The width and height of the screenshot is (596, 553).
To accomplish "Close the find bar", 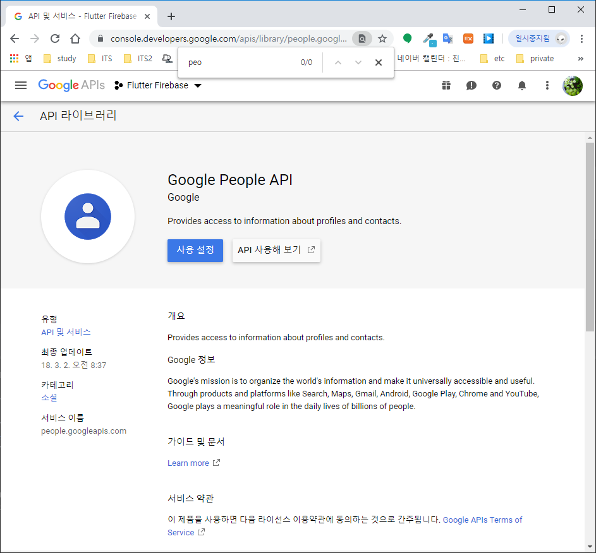I will coord(378,62).
